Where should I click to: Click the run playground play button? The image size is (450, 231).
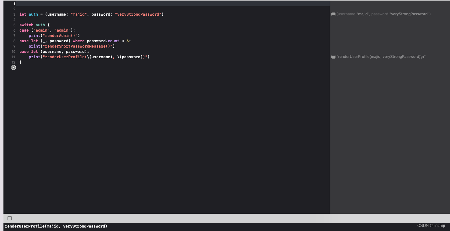(x=13, y=67)
